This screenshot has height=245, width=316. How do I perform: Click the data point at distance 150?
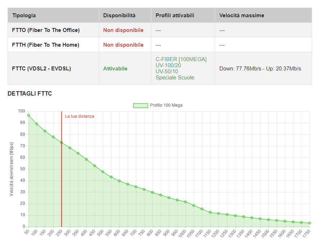tap(45, 131)
